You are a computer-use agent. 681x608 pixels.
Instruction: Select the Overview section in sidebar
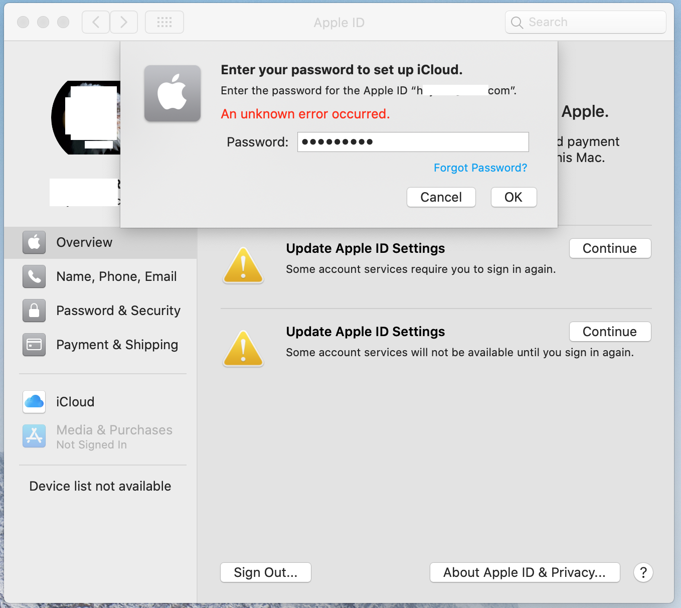(84, 242)
